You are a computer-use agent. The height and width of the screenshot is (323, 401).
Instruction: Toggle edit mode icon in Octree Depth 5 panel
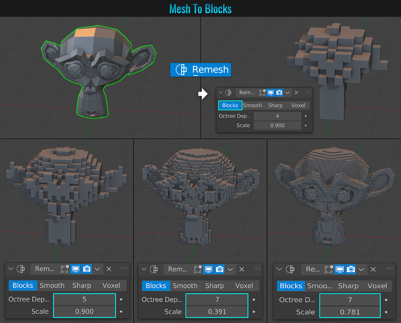(x=65, y=269)
